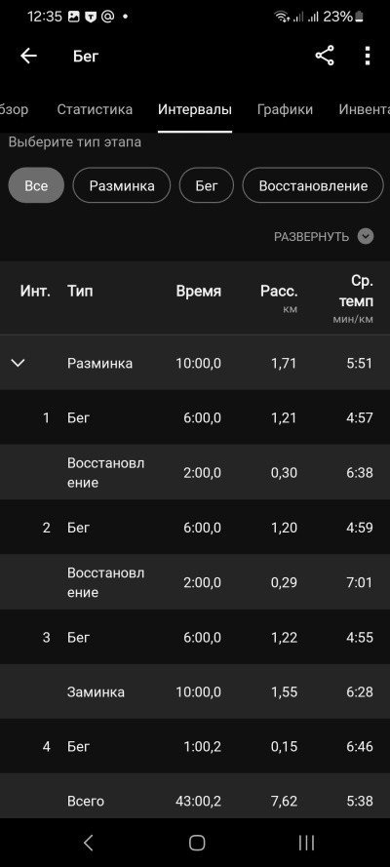Open the Инвентарь tab
The height and width of the screenshot is (867, 390).
pyautogui.click(x=364, y=109)
